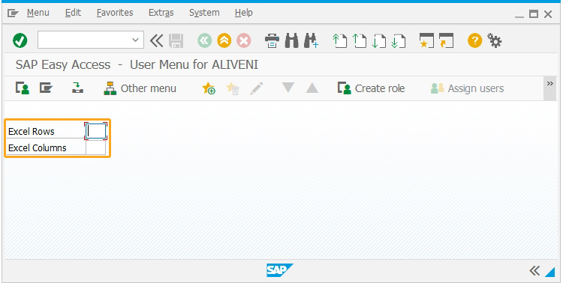Image resolution: width=563 pixels, height=283 pixels.
Task: Click the Assign users button
Action: [468, 88]
